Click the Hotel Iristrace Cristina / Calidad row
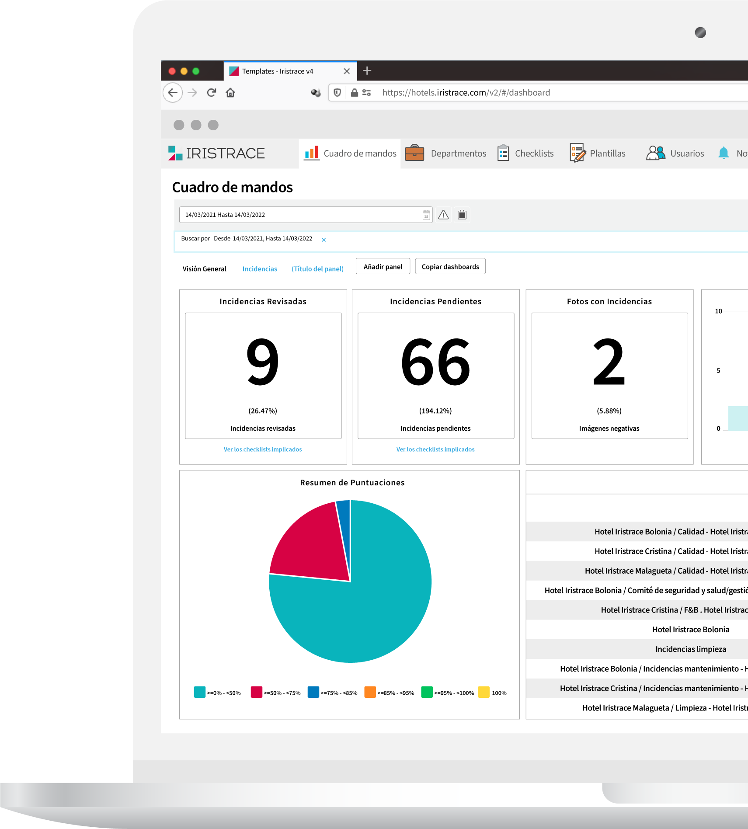 pos(637,551)
